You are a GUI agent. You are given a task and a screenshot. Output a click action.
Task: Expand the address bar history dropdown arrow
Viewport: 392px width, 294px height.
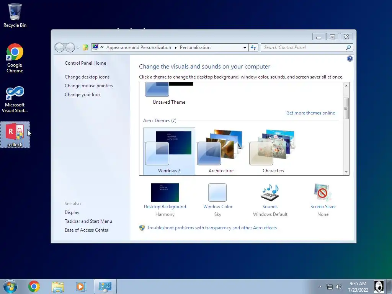[x=245, y=47]
